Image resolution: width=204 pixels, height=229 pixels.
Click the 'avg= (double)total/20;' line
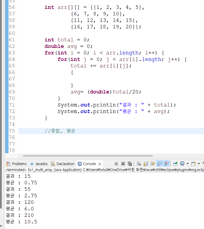pos(106,92)
